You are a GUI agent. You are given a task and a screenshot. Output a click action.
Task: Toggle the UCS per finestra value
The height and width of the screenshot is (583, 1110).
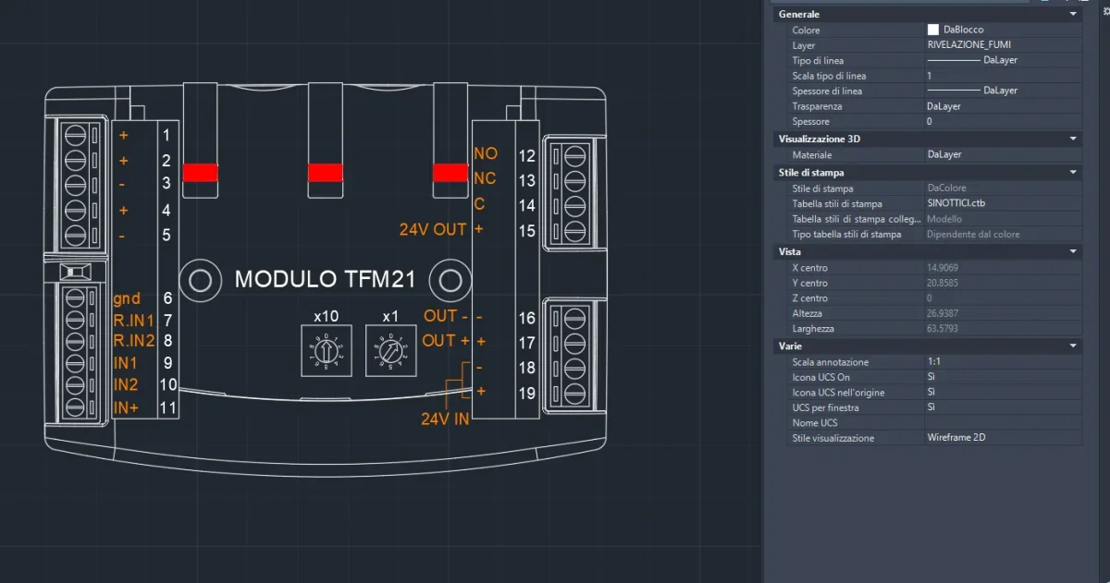pyautogui.click(x=1002, y=407)
